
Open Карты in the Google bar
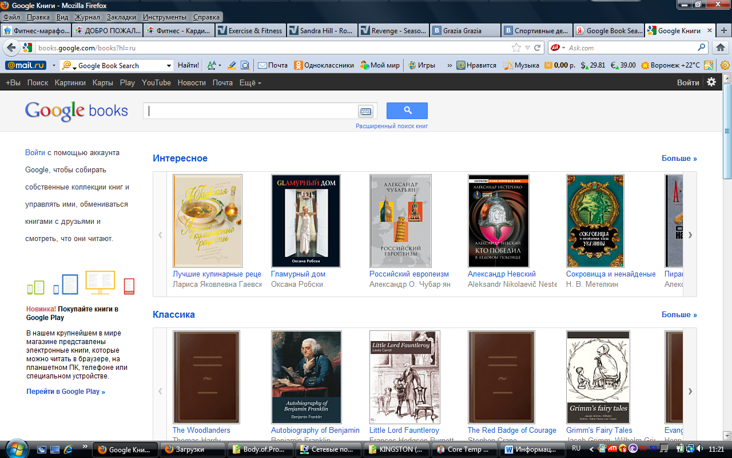[103, 82]
